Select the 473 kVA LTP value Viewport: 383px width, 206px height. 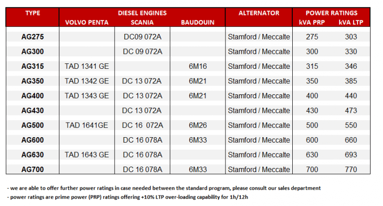point(351,110)
